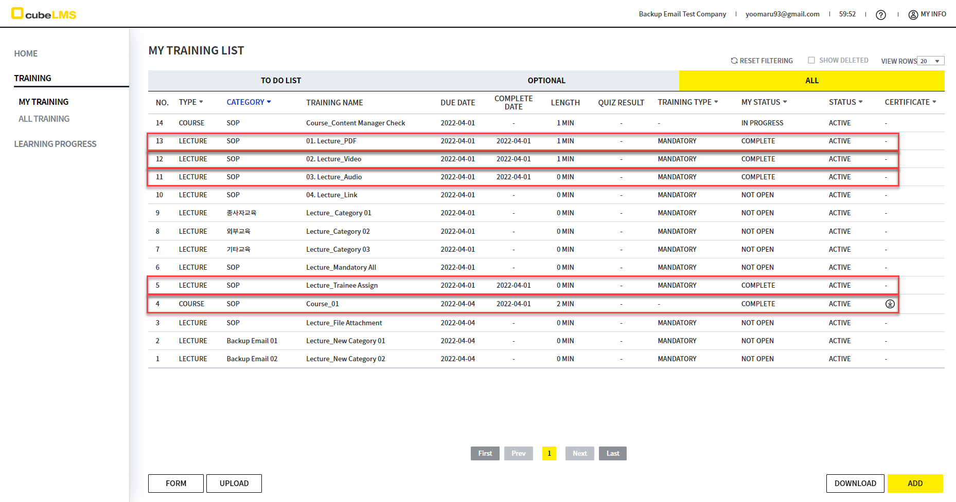Open the 02. Lecture_Video training row
Screen dimensions: 956x502
click(x=333, y=159)
